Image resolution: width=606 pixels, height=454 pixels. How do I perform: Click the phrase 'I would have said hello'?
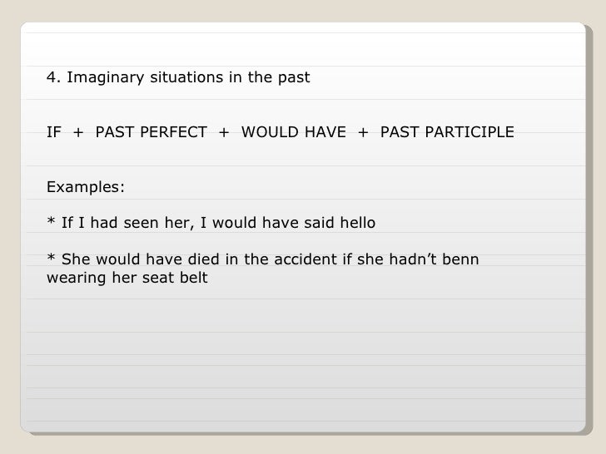[288, 223]
